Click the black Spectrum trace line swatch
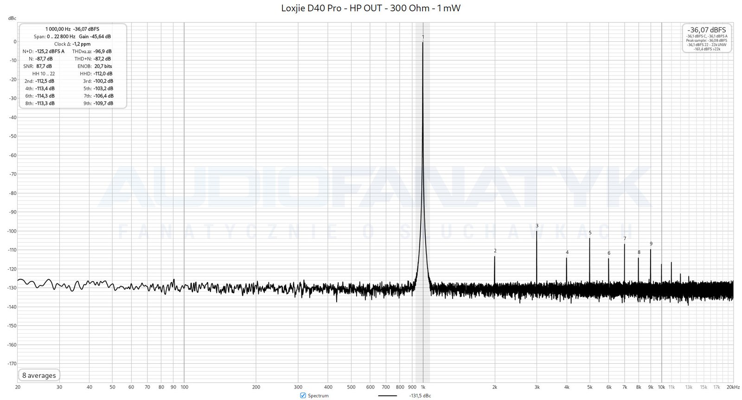The width and height of the screenshot is (742, 400). 387,396
